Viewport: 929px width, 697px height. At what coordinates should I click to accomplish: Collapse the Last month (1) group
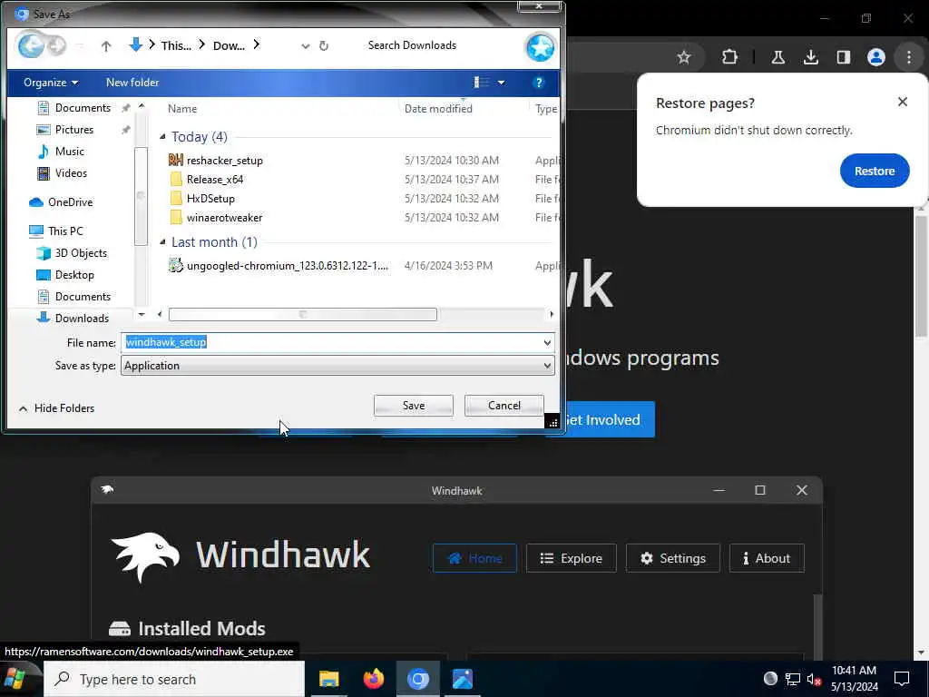pos(162,241)
